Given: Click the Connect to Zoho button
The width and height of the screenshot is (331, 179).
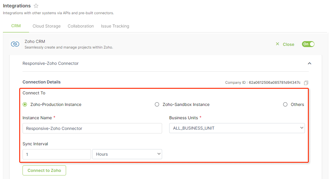Looking at the screenshot, I should coord(44,170).
